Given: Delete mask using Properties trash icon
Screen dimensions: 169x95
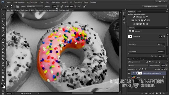Looking at the screenshot, I should (x=164, y=56).
